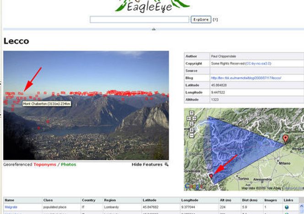Collapse the search header with the arrow
The width and height of the screenshot is (304, 214).
[154, 29]
